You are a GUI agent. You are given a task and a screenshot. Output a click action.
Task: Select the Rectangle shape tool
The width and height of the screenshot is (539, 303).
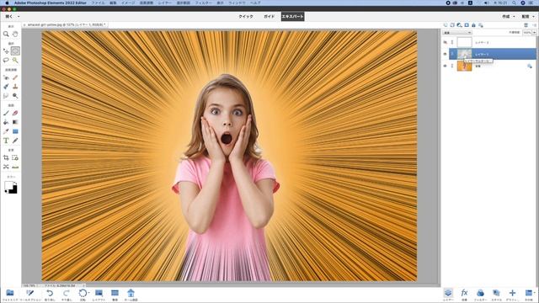15,131
